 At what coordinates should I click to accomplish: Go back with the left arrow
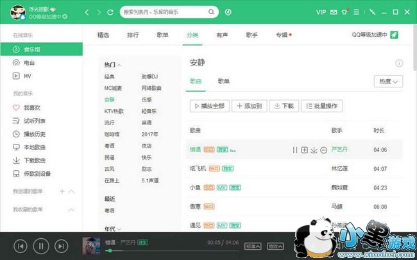coord(87,12)
